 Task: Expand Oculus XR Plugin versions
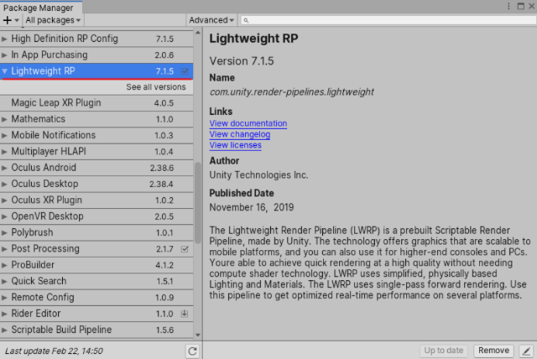[x=4, y=200]
